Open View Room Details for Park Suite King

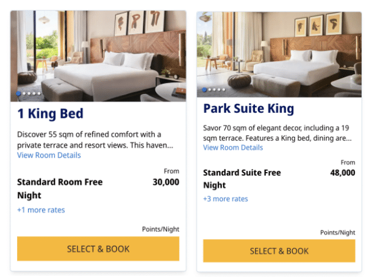click(233, 148)
